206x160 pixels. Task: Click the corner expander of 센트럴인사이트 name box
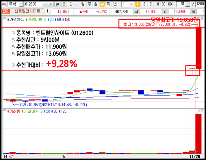pyautogui.click(x=43, y=13)
